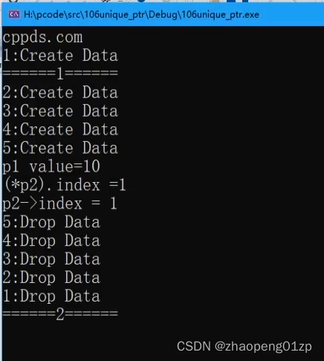Viewport: 324px width, 361px height.
Task: Click the '5:Drop Data' output line
Action: tap(51, 222)
